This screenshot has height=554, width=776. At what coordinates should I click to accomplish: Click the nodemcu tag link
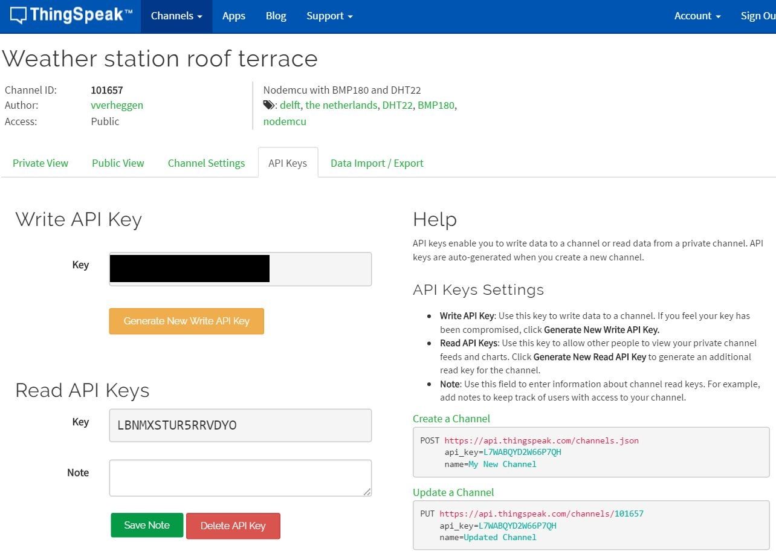285,121
